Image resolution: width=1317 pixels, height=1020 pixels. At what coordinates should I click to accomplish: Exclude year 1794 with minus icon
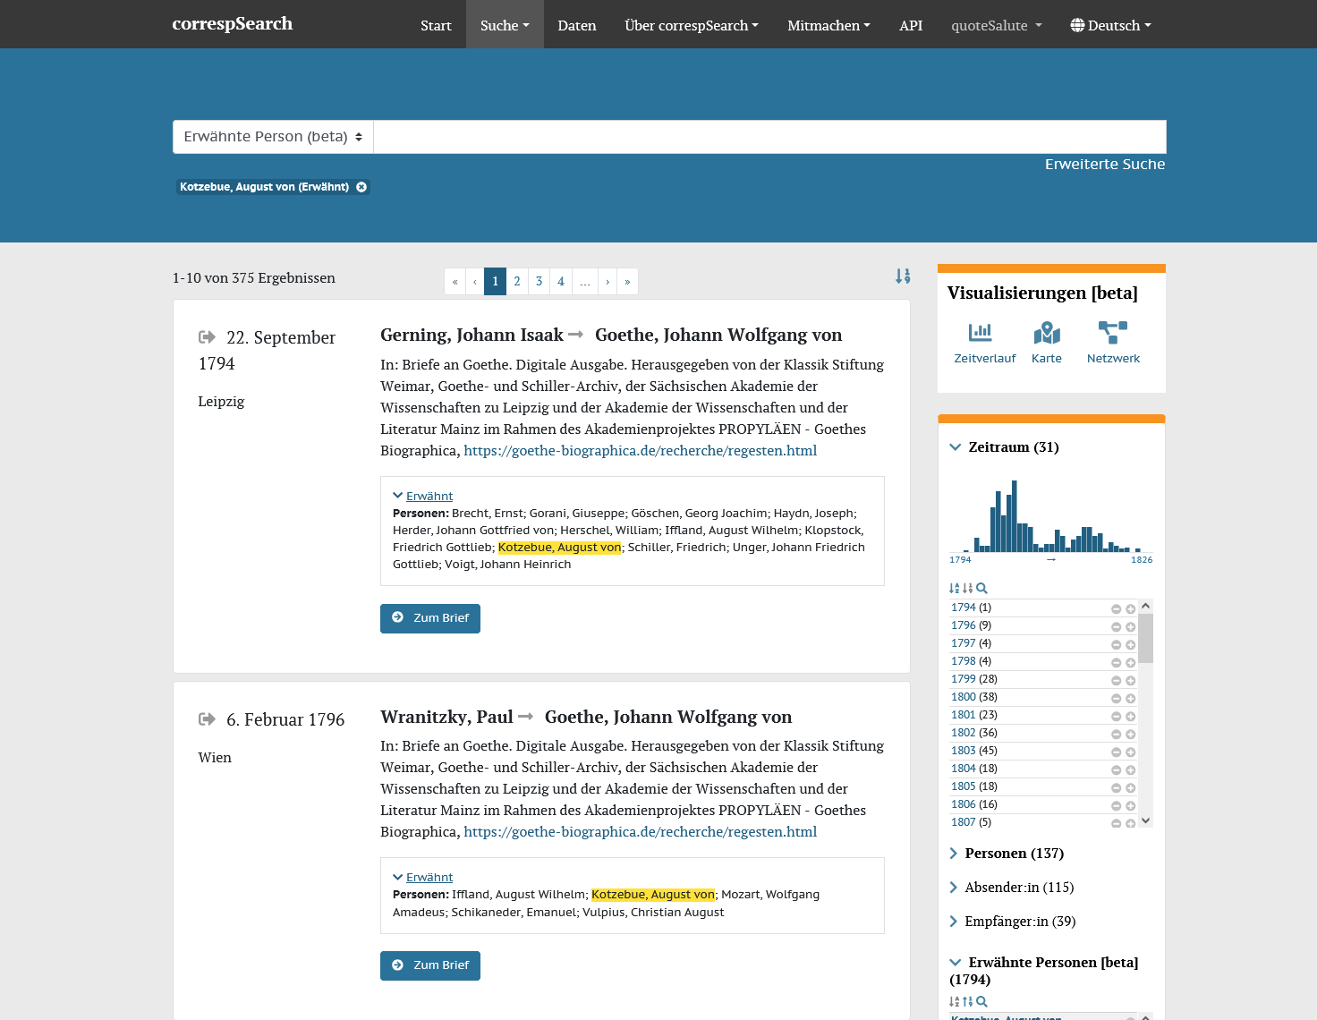tap(1116, 608)
